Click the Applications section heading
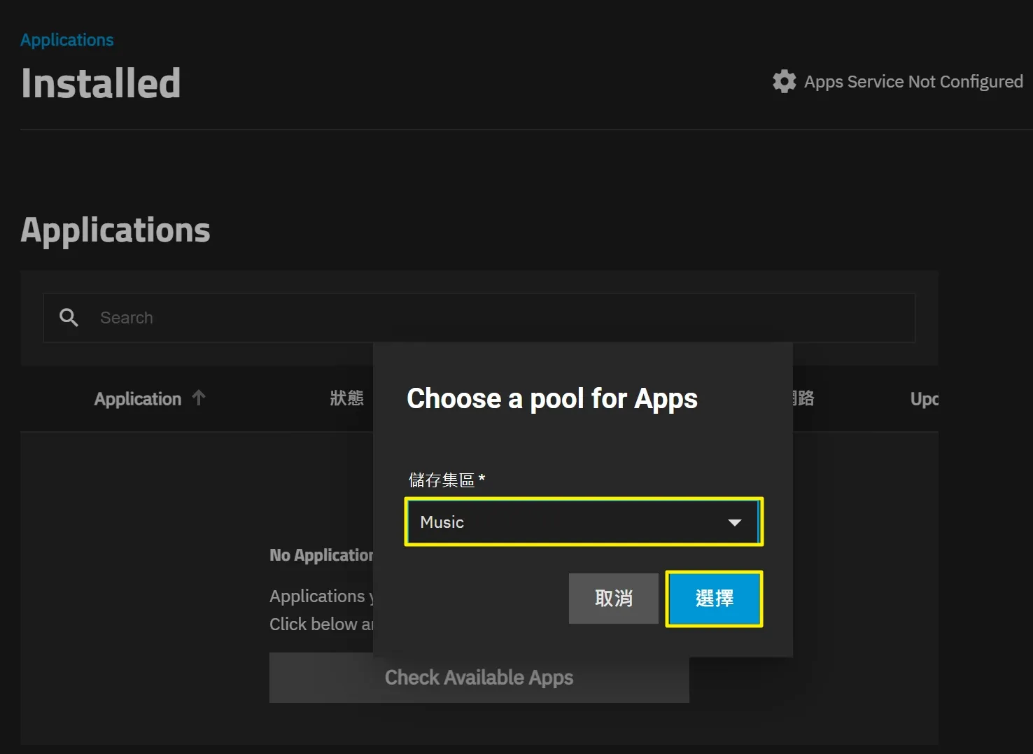Screen dimensions: 1033x754 tap(115, 230)
